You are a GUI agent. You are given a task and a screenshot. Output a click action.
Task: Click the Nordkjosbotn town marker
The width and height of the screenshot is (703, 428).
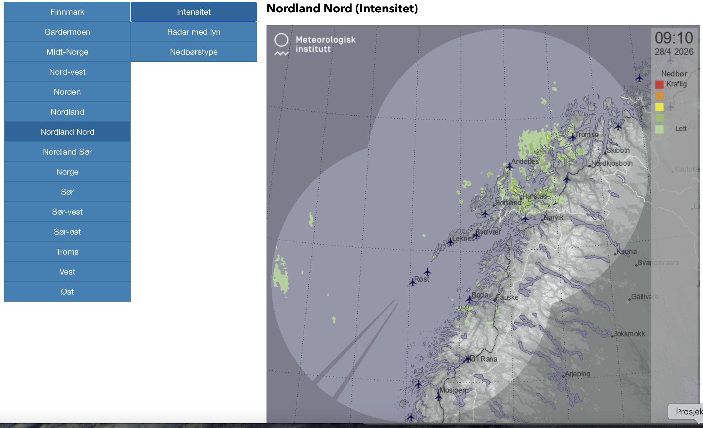click(590, 166)
